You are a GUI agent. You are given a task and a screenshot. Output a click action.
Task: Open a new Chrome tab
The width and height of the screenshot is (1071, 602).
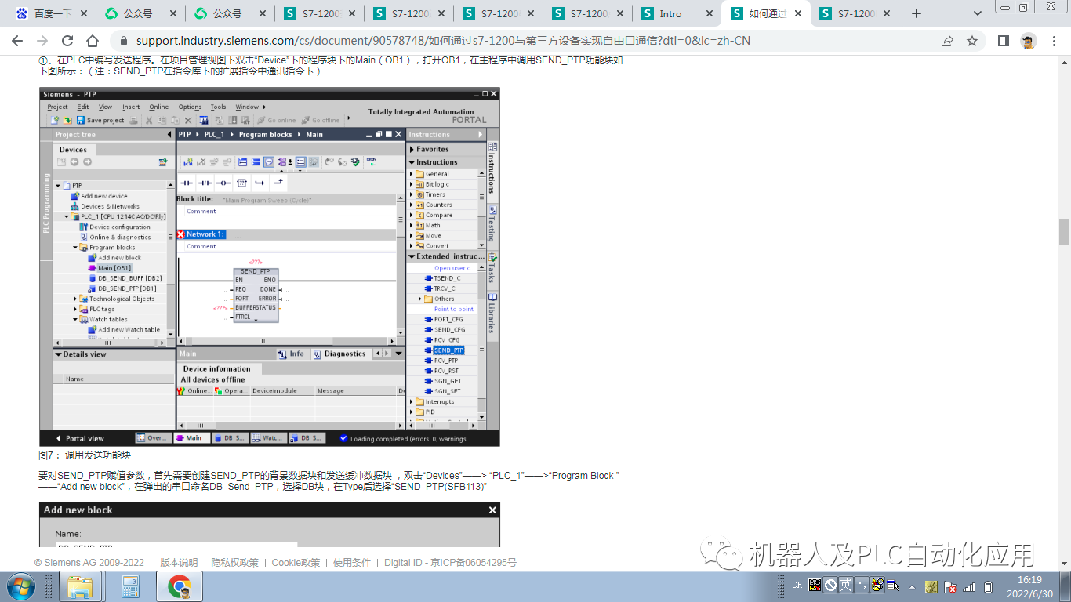(917, 13)
